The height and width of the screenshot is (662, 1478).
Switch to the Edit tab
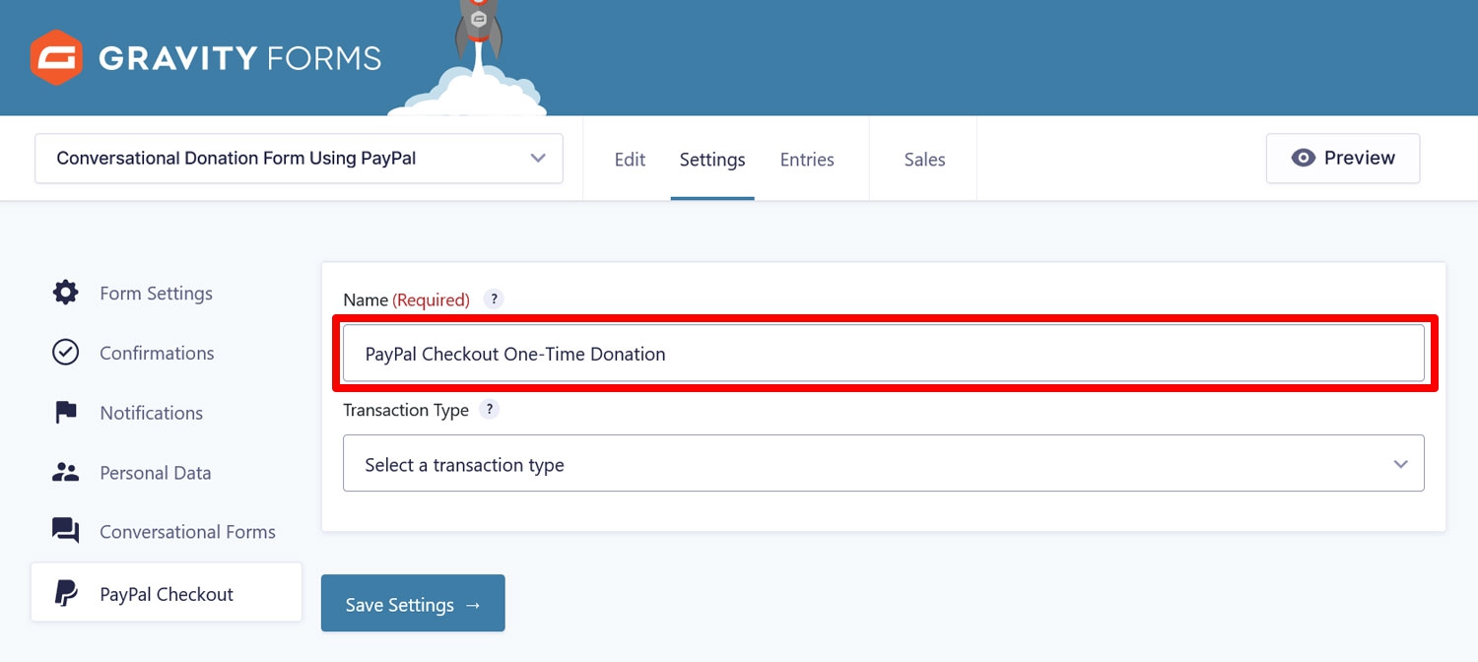(630, 160)
